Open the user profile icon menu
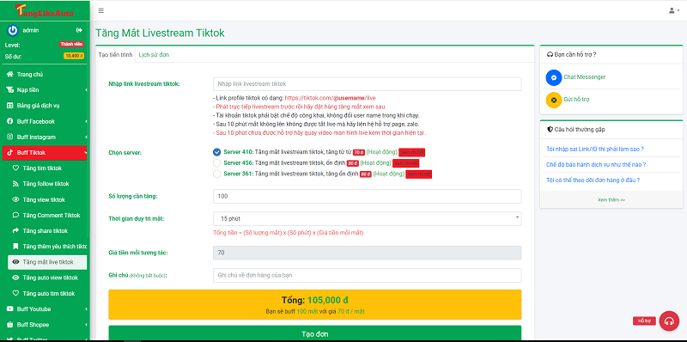 click(x=674, y=10)
